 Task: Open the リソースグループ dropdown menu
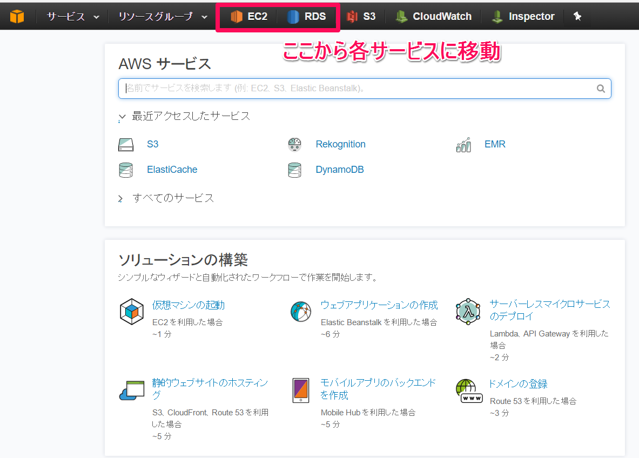(163, 16)
